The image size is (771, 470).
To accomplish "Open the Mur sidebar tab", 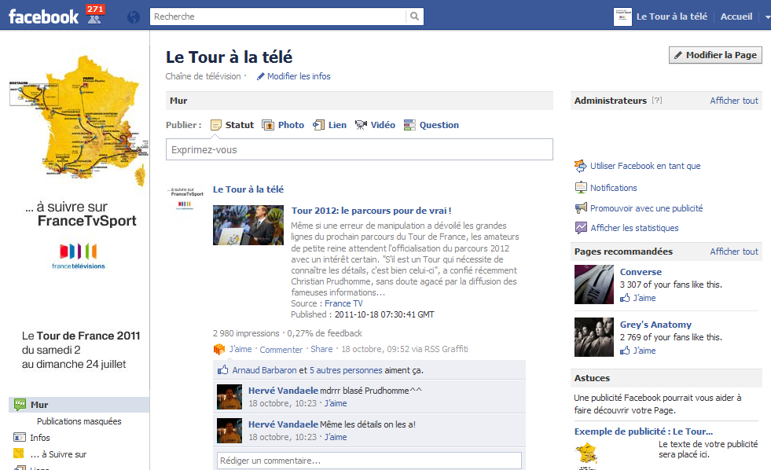I will (x=79, y=405).
